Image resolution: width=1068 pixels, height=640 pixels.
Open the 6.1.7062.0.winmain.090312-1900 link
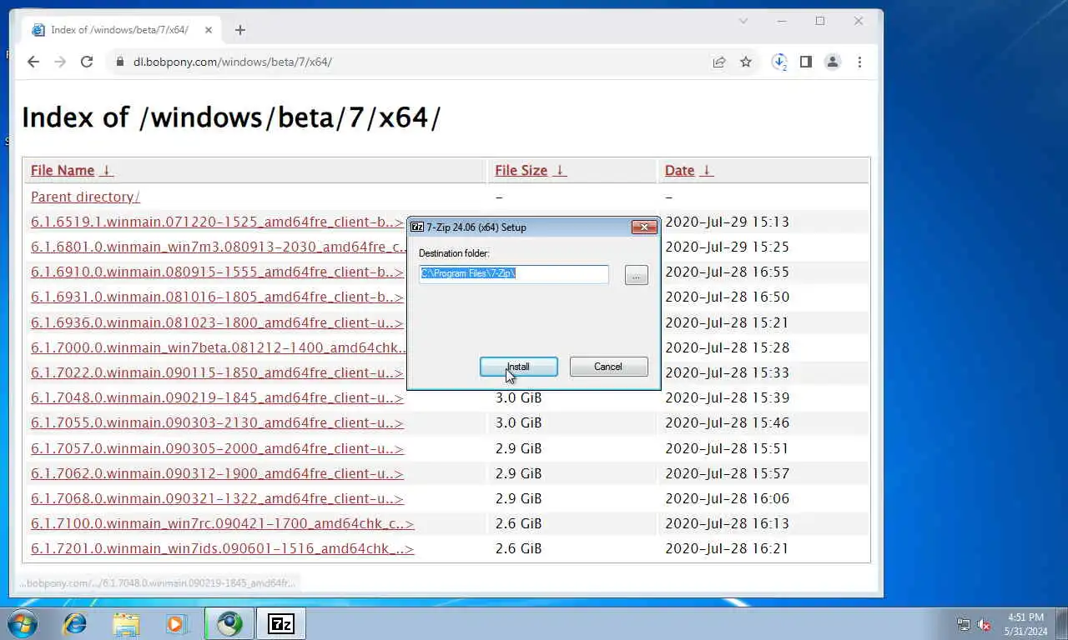coord(217,473)
